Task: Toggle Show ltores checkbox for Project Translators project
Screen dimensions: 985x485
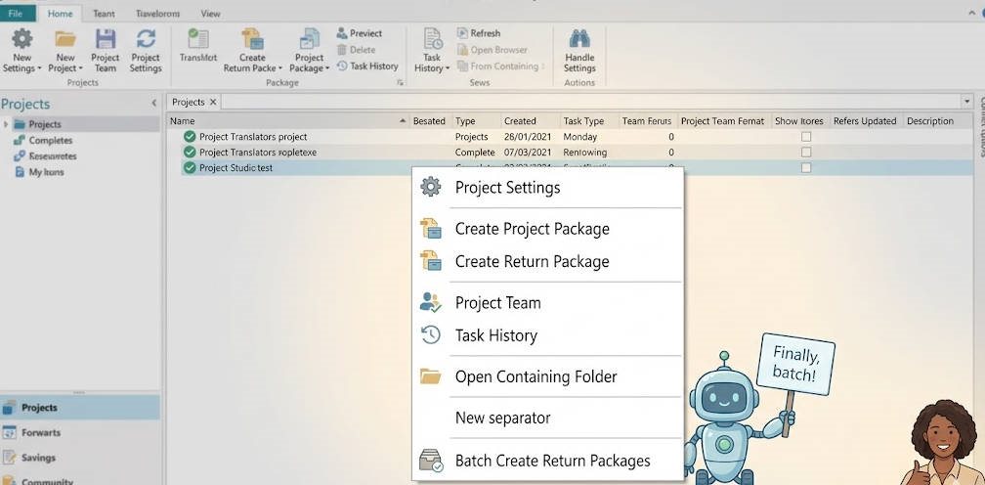Action: [x=806, y=136]
